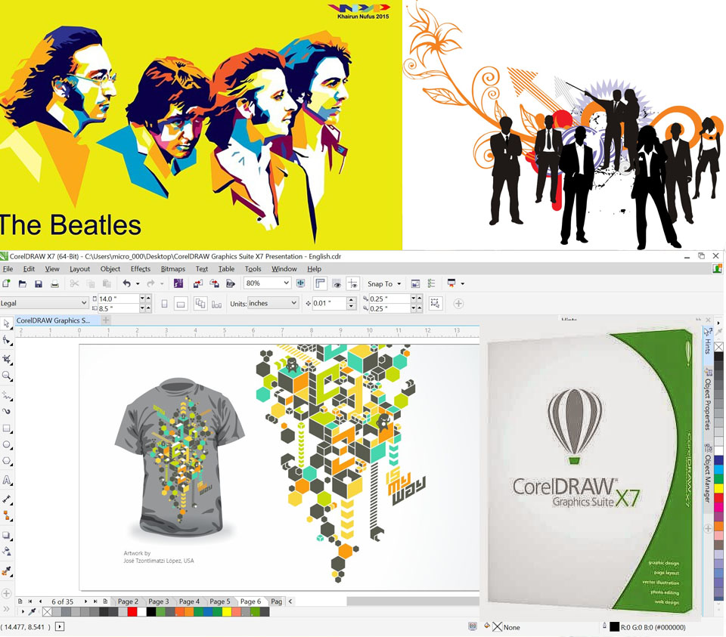Screen dimensions: 726x637
Task: Open the Layout menu
Action: [79, 269]
